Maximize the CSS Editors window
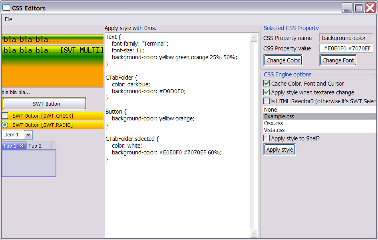Viewport: 378px width, 240px height. coord(358,8)
